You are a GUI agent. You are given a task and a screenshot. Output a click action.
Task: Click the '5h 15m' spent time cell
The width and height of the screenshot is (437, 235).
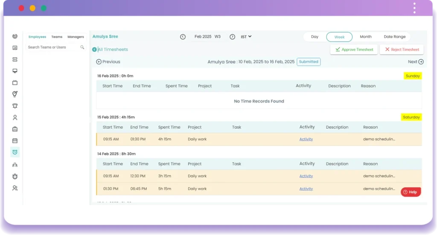pos(165,189)
